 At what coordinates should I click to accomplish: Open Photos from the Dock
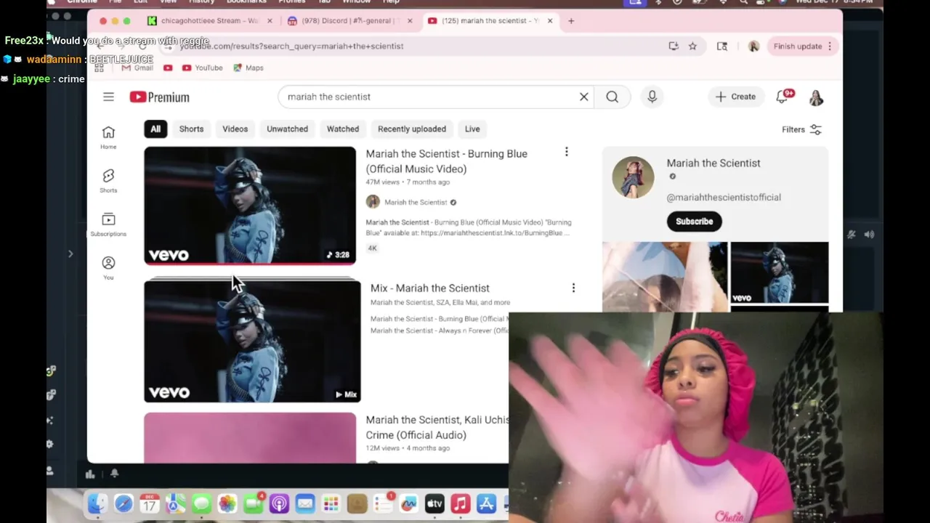[x=227, y=503]
